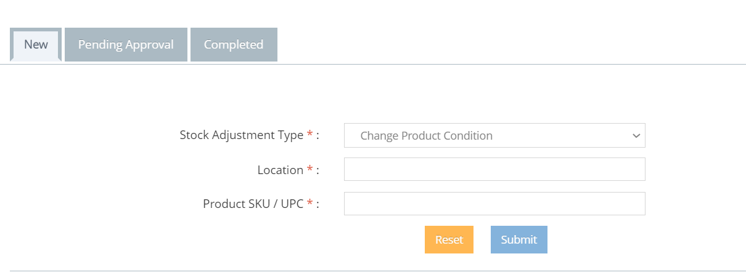Click the required asterisk next to Location
Viewport: 746px width, 275px height.
click(x=310, y=169)
